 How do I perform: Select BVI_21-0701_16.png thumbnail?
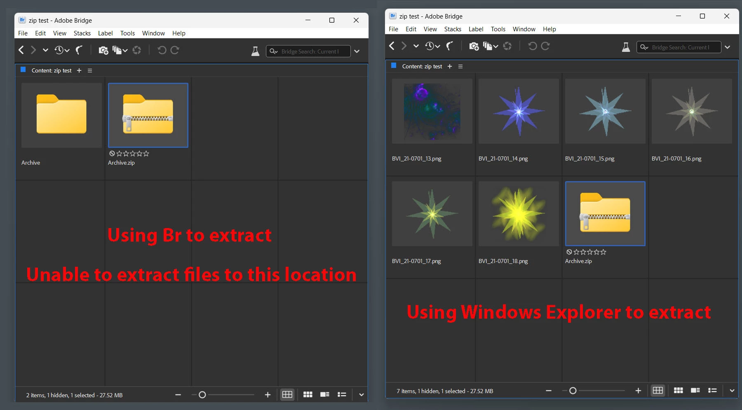pyautogui.click(x=692, y=111)
